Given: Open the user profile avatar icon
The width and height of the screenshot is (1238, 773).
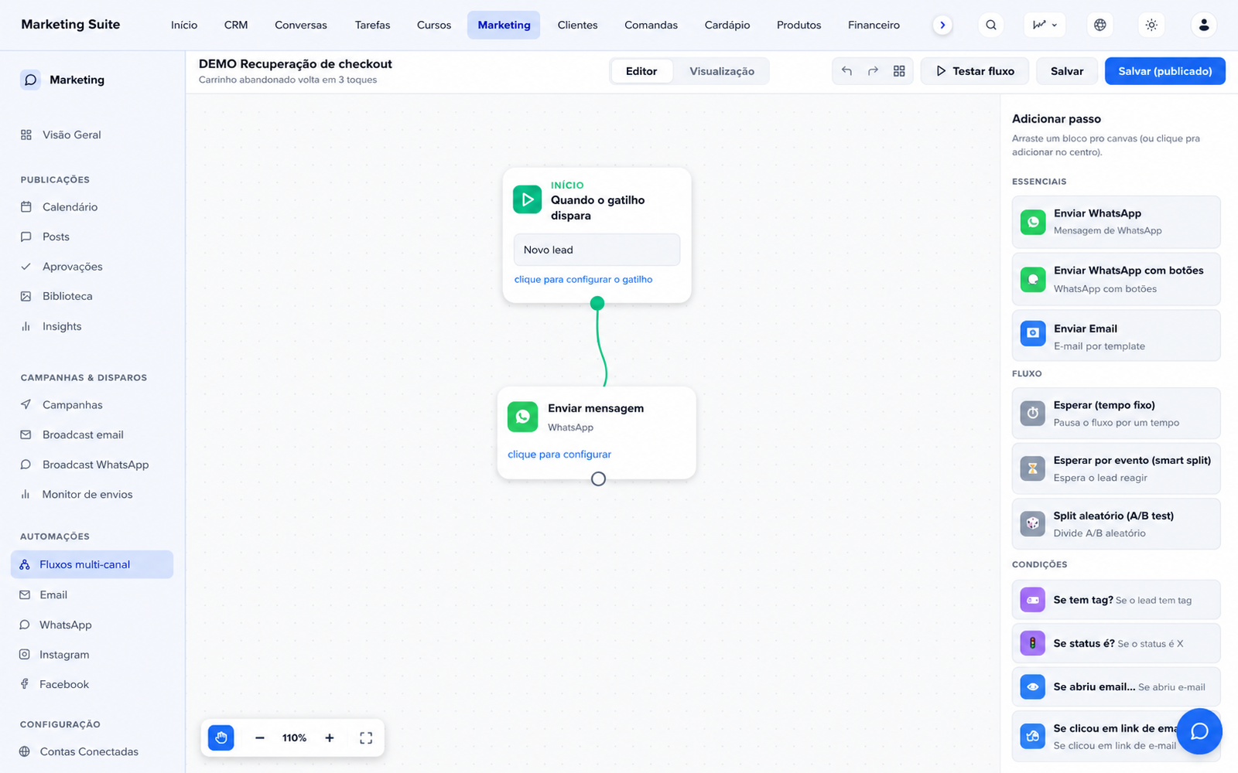Looking at the screenshot, I should pyautogui.click(x=1204, y=25).
